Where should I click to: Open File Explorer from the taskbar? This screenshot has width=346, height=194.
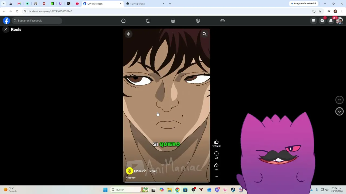point(169,190)
